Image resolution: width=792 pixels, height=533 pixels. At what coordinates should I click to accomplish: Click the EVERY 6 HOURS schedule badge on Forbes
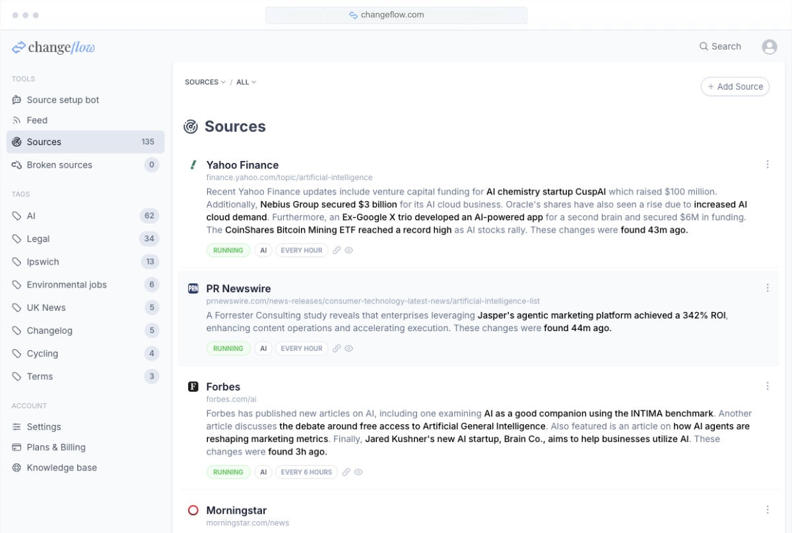[306, 472]
